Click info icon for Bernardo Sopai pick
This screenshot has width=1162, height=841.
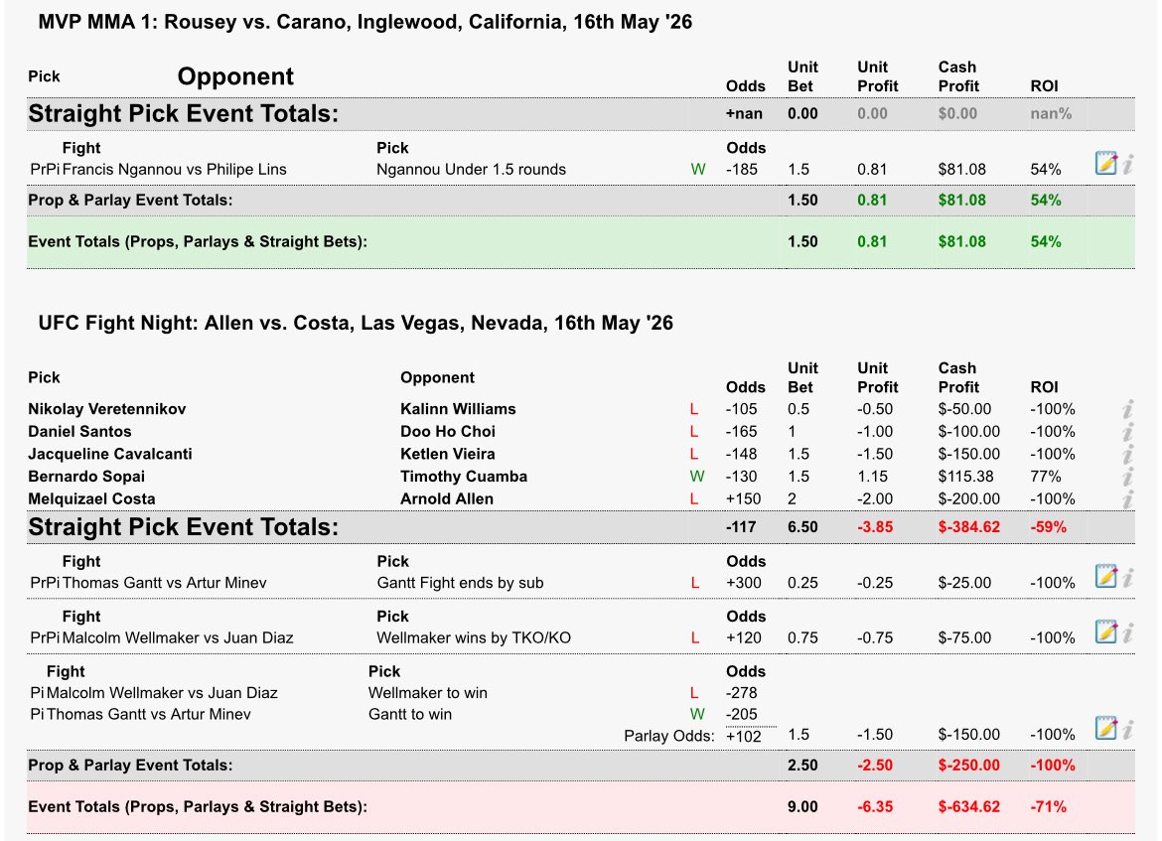(x=1128, y=477)
